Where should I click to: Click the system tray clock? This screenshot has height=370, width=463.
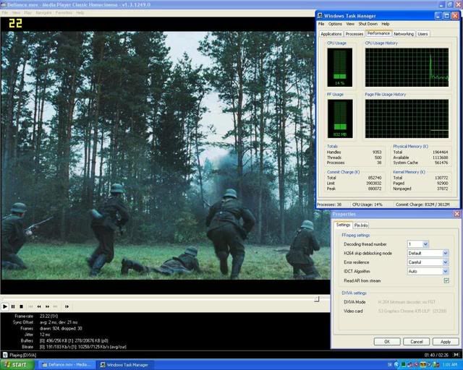[x=450, y=365]
